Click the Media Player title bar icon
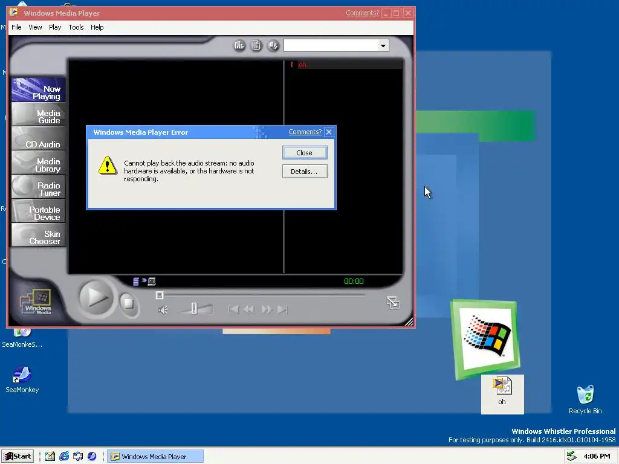The height and width of the screenshot is (464, 619). (14, 12)
